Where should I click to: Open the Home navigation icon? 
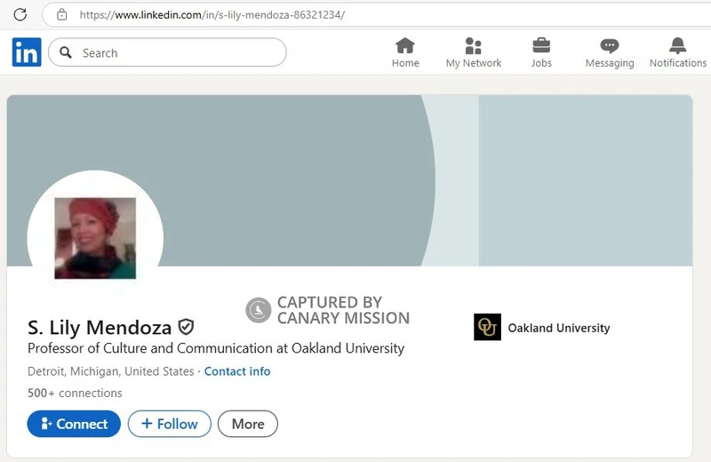pos(405,45)
